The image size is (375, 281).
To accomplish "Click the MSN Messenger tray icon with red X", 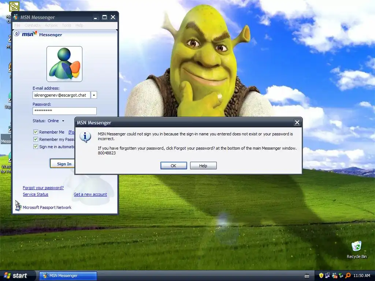I will tap(334, 276).
